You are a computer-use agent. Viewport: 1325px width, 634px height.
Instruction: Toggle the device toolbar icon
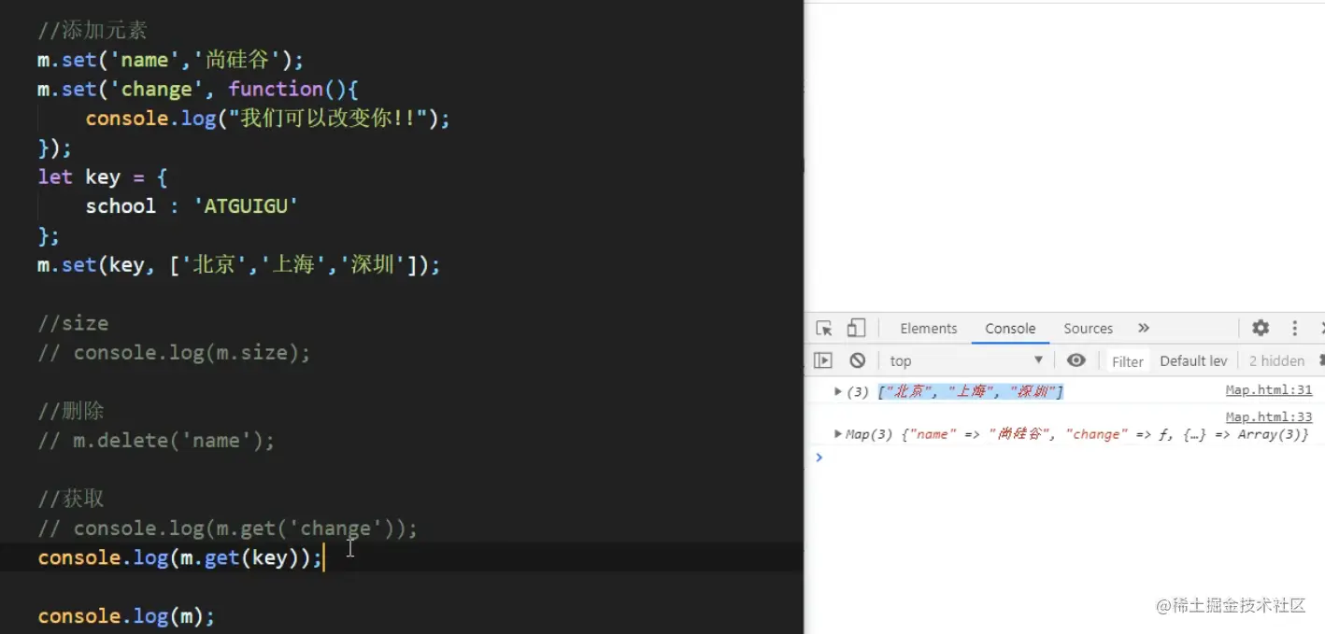click(856, 328)
